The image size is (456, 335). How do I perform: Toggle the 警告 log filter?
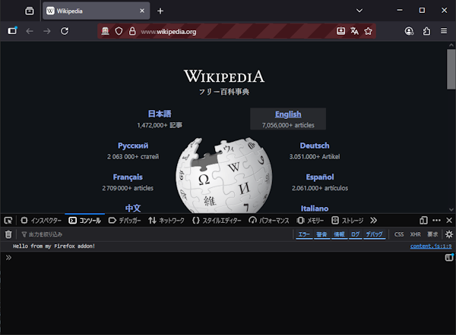[x=321, y=235]
